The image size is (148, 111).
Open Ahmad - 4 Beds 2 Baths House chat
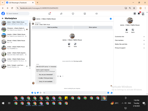[15, 41]
